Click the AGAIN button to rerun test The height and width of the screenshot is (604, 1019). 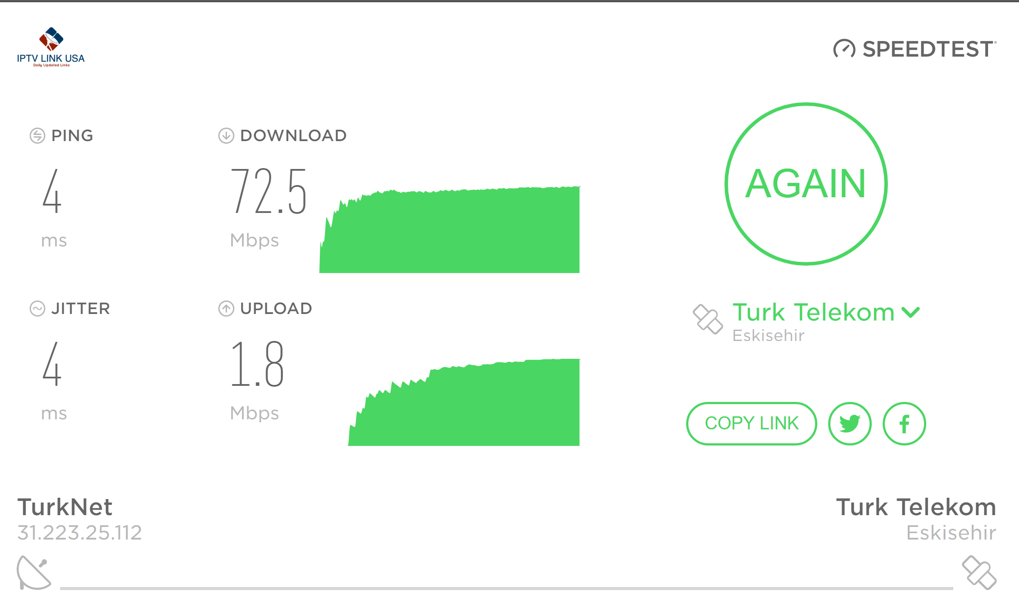point(806,184)
